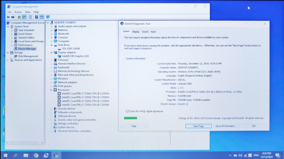Select the Monitors device category

(63, 79)
